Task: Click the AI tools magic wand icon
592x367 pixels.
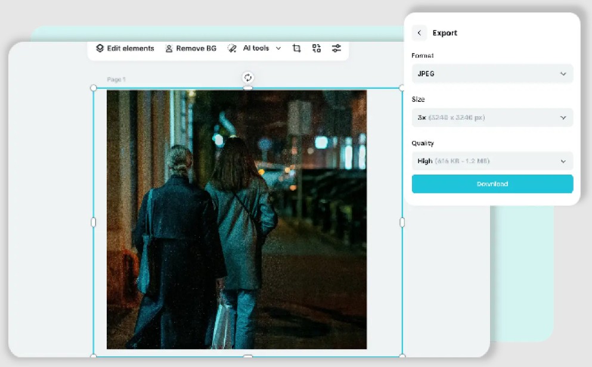Action: click(x=232, y=48)
